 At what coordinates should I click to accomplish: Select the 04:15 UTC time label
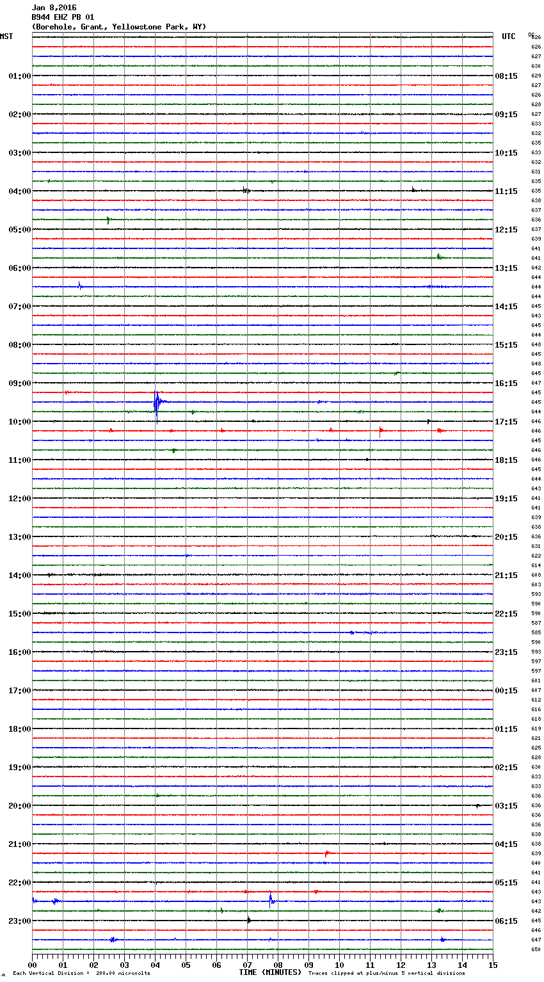point(506,844)
